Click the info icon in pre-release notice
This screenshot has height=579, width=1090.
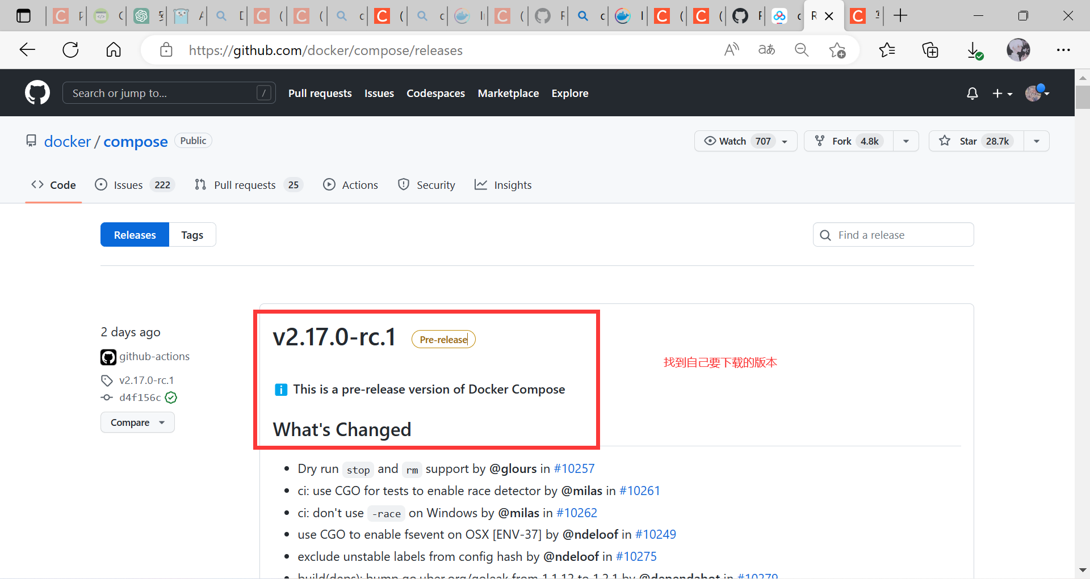point(281,390)
